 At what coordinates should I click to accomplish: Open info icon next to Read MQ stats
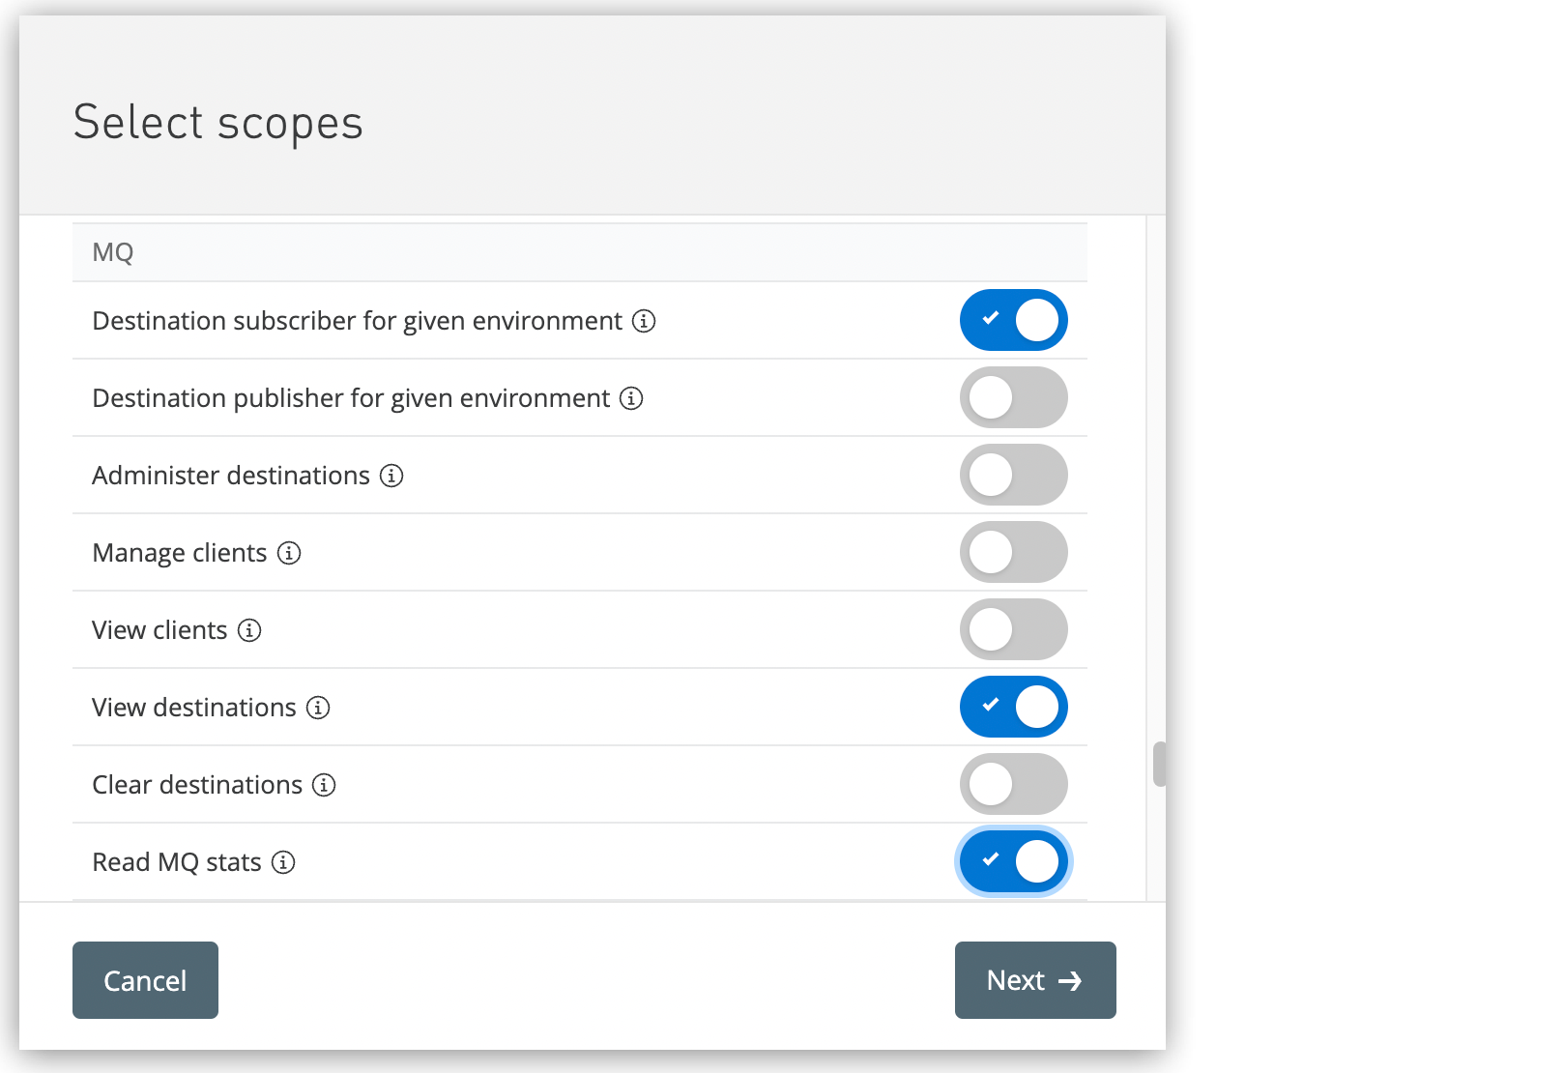(283, 862)
